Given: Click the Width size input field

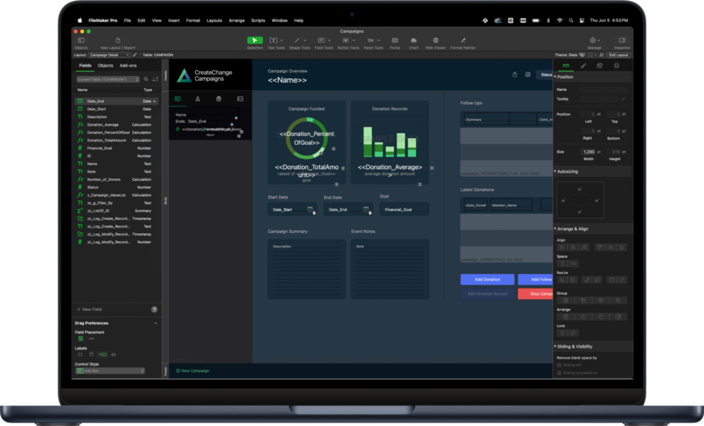Looking at the screenshot, I should coord(587,152).
